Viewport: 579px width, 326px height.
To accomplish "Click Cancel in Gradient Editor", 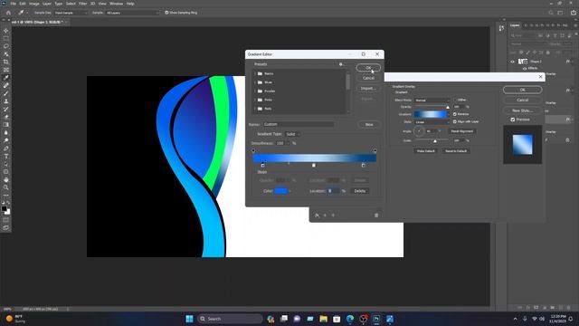I will coord(368,78).
